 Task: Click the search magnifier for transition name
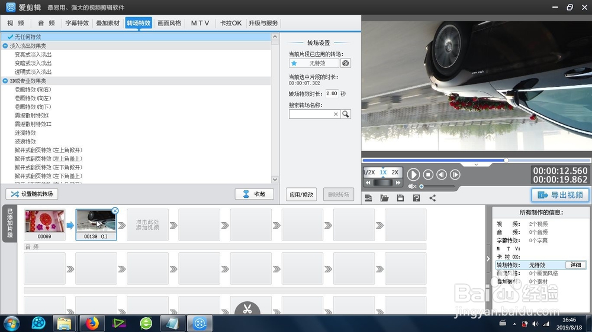tap(346, 114)
